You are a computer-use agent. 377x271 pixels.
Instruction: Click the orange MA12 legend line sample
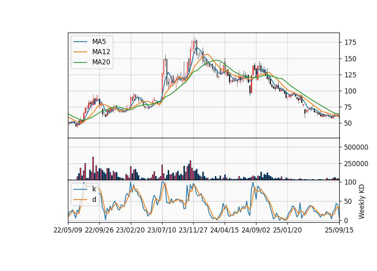point(80,52)
